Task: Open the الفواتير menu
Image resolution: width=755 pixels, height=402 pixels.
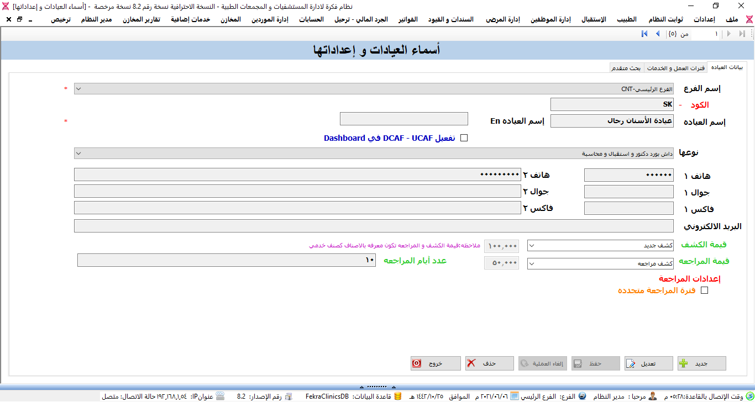Action: click(x=408, y=19)
